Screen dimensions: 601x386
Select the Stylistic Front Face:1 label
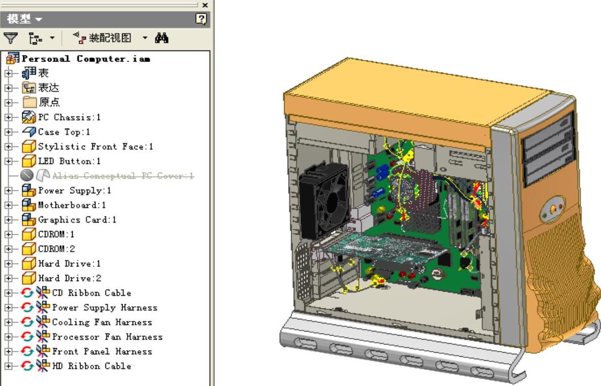pos(95,146)
